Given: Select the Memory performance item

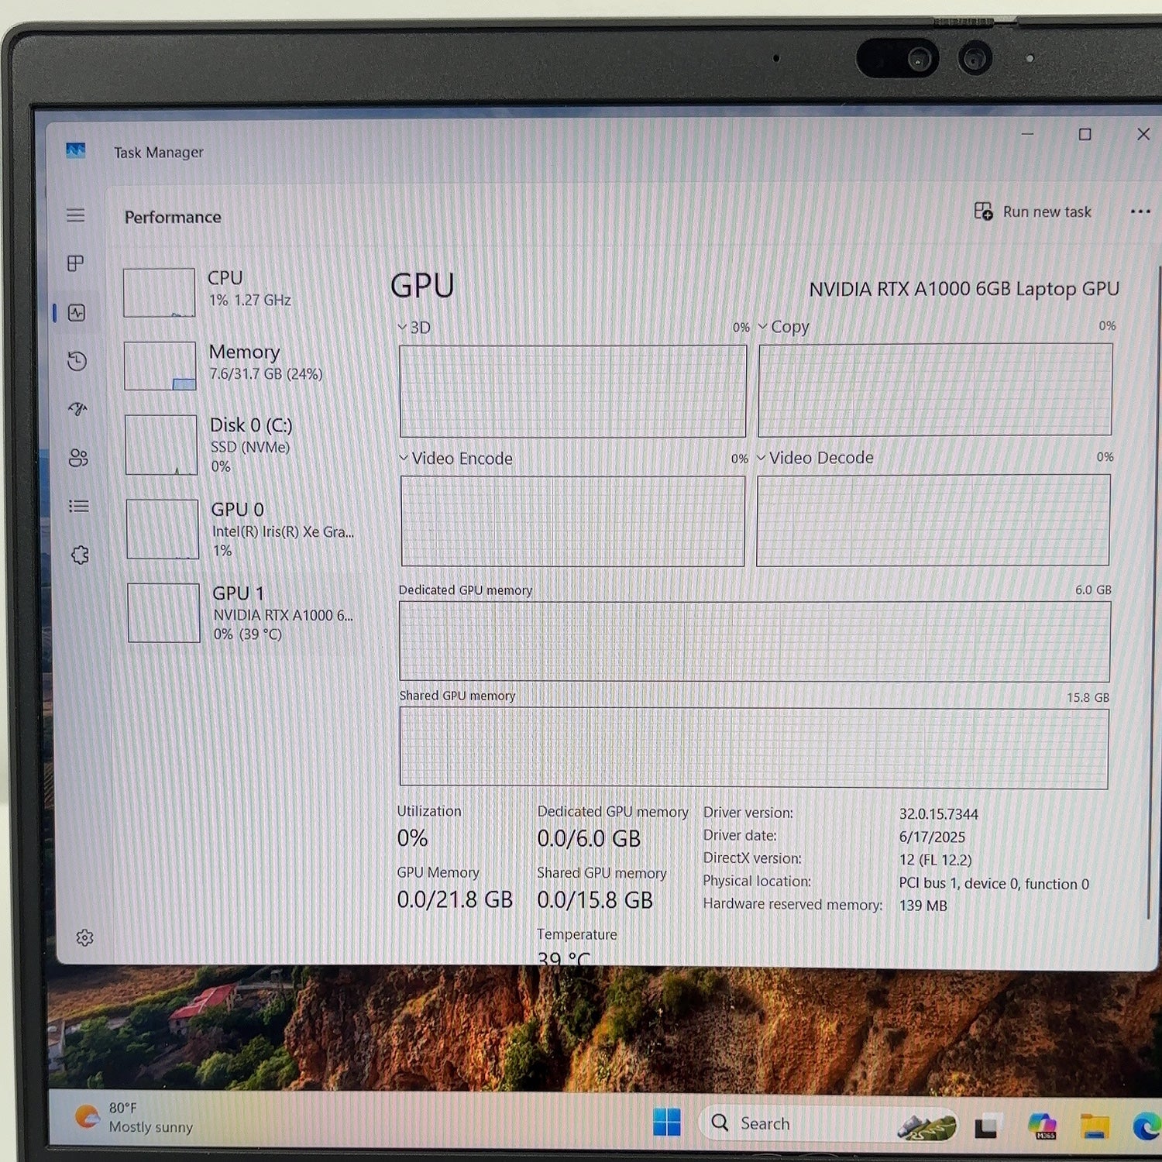Looking at the screenshot, I should tap(240, 366).
